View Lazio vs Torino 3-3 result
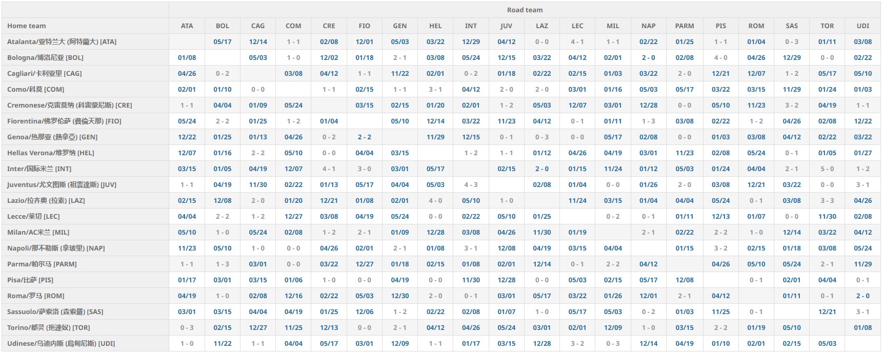 click(x=827, y=200)
